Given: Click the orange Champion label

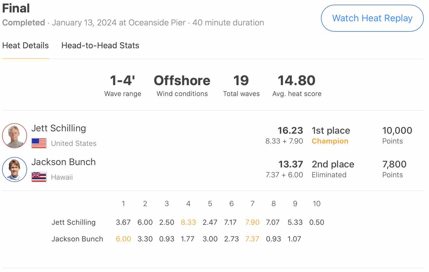Looking at the screenshot, I should coord(330,141).
